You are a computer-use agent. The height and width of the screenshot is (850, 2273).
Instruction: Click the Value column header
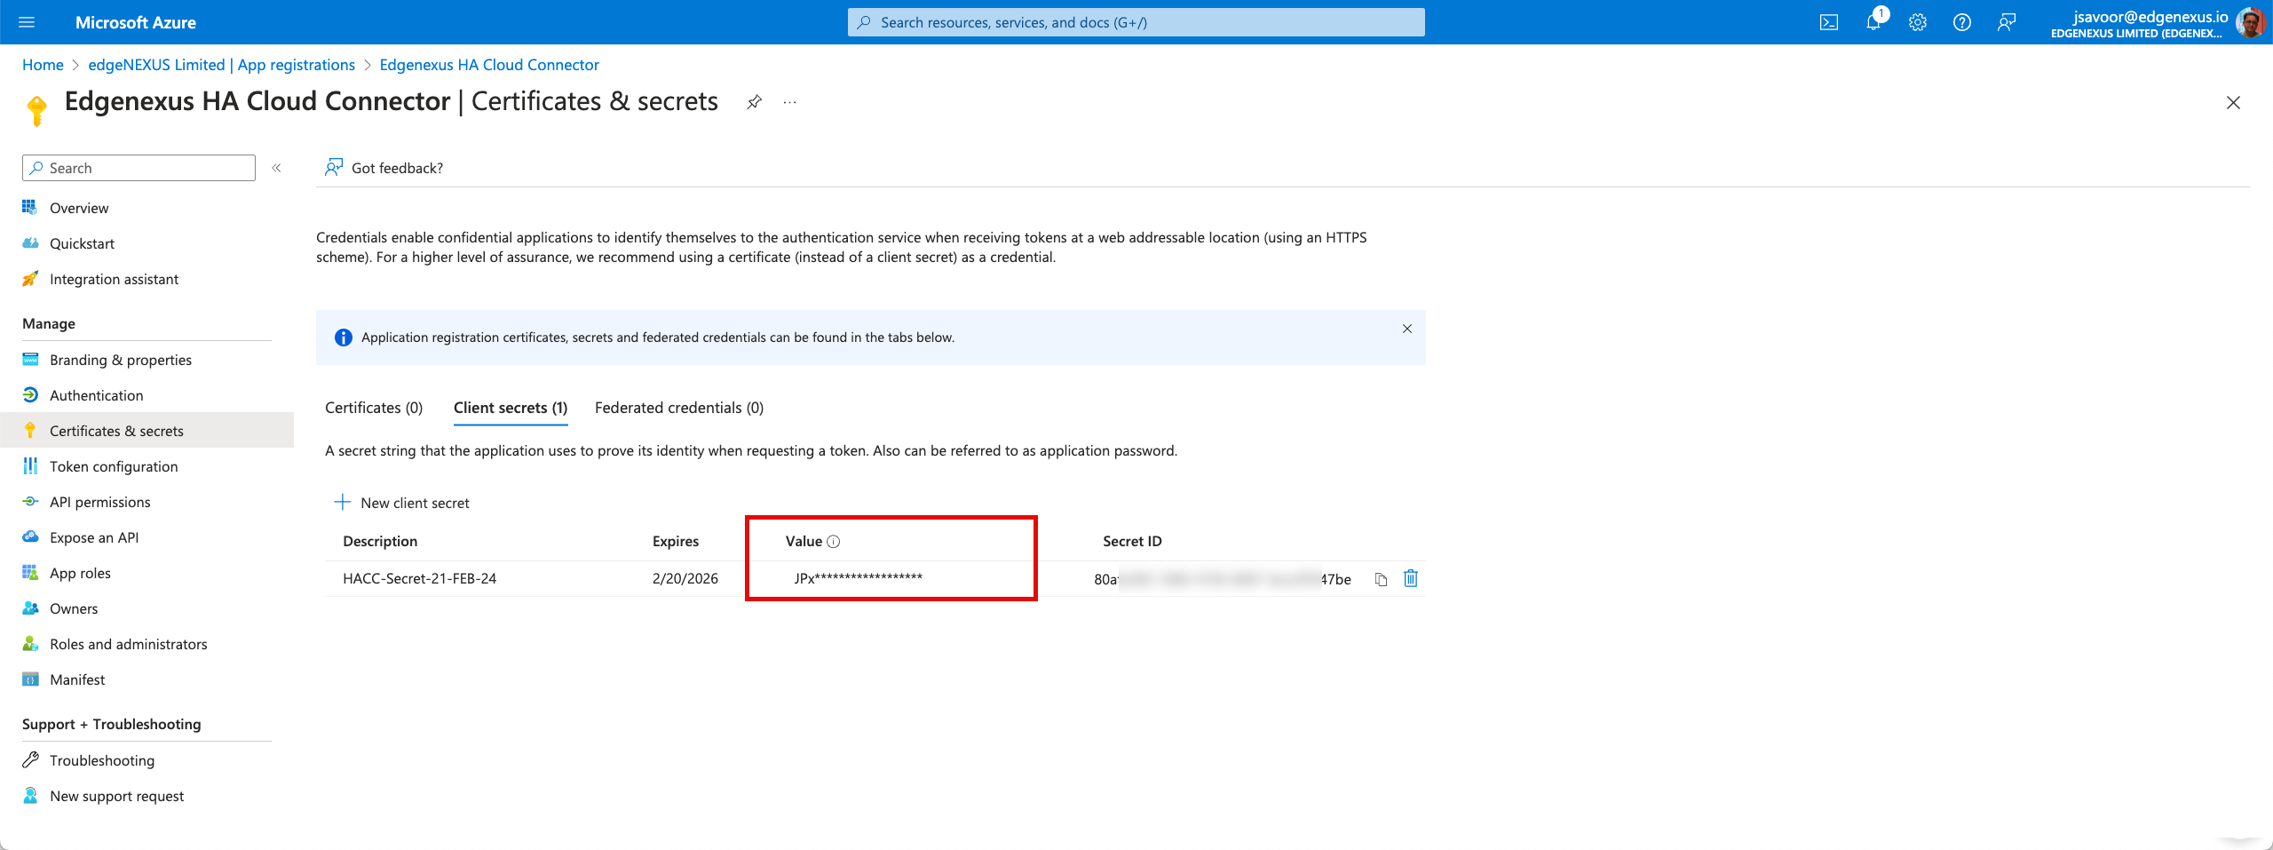[804, 541]
